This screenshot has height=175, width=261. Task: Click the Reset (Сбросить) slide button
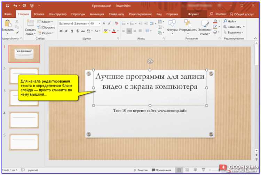tap(46, 27)
